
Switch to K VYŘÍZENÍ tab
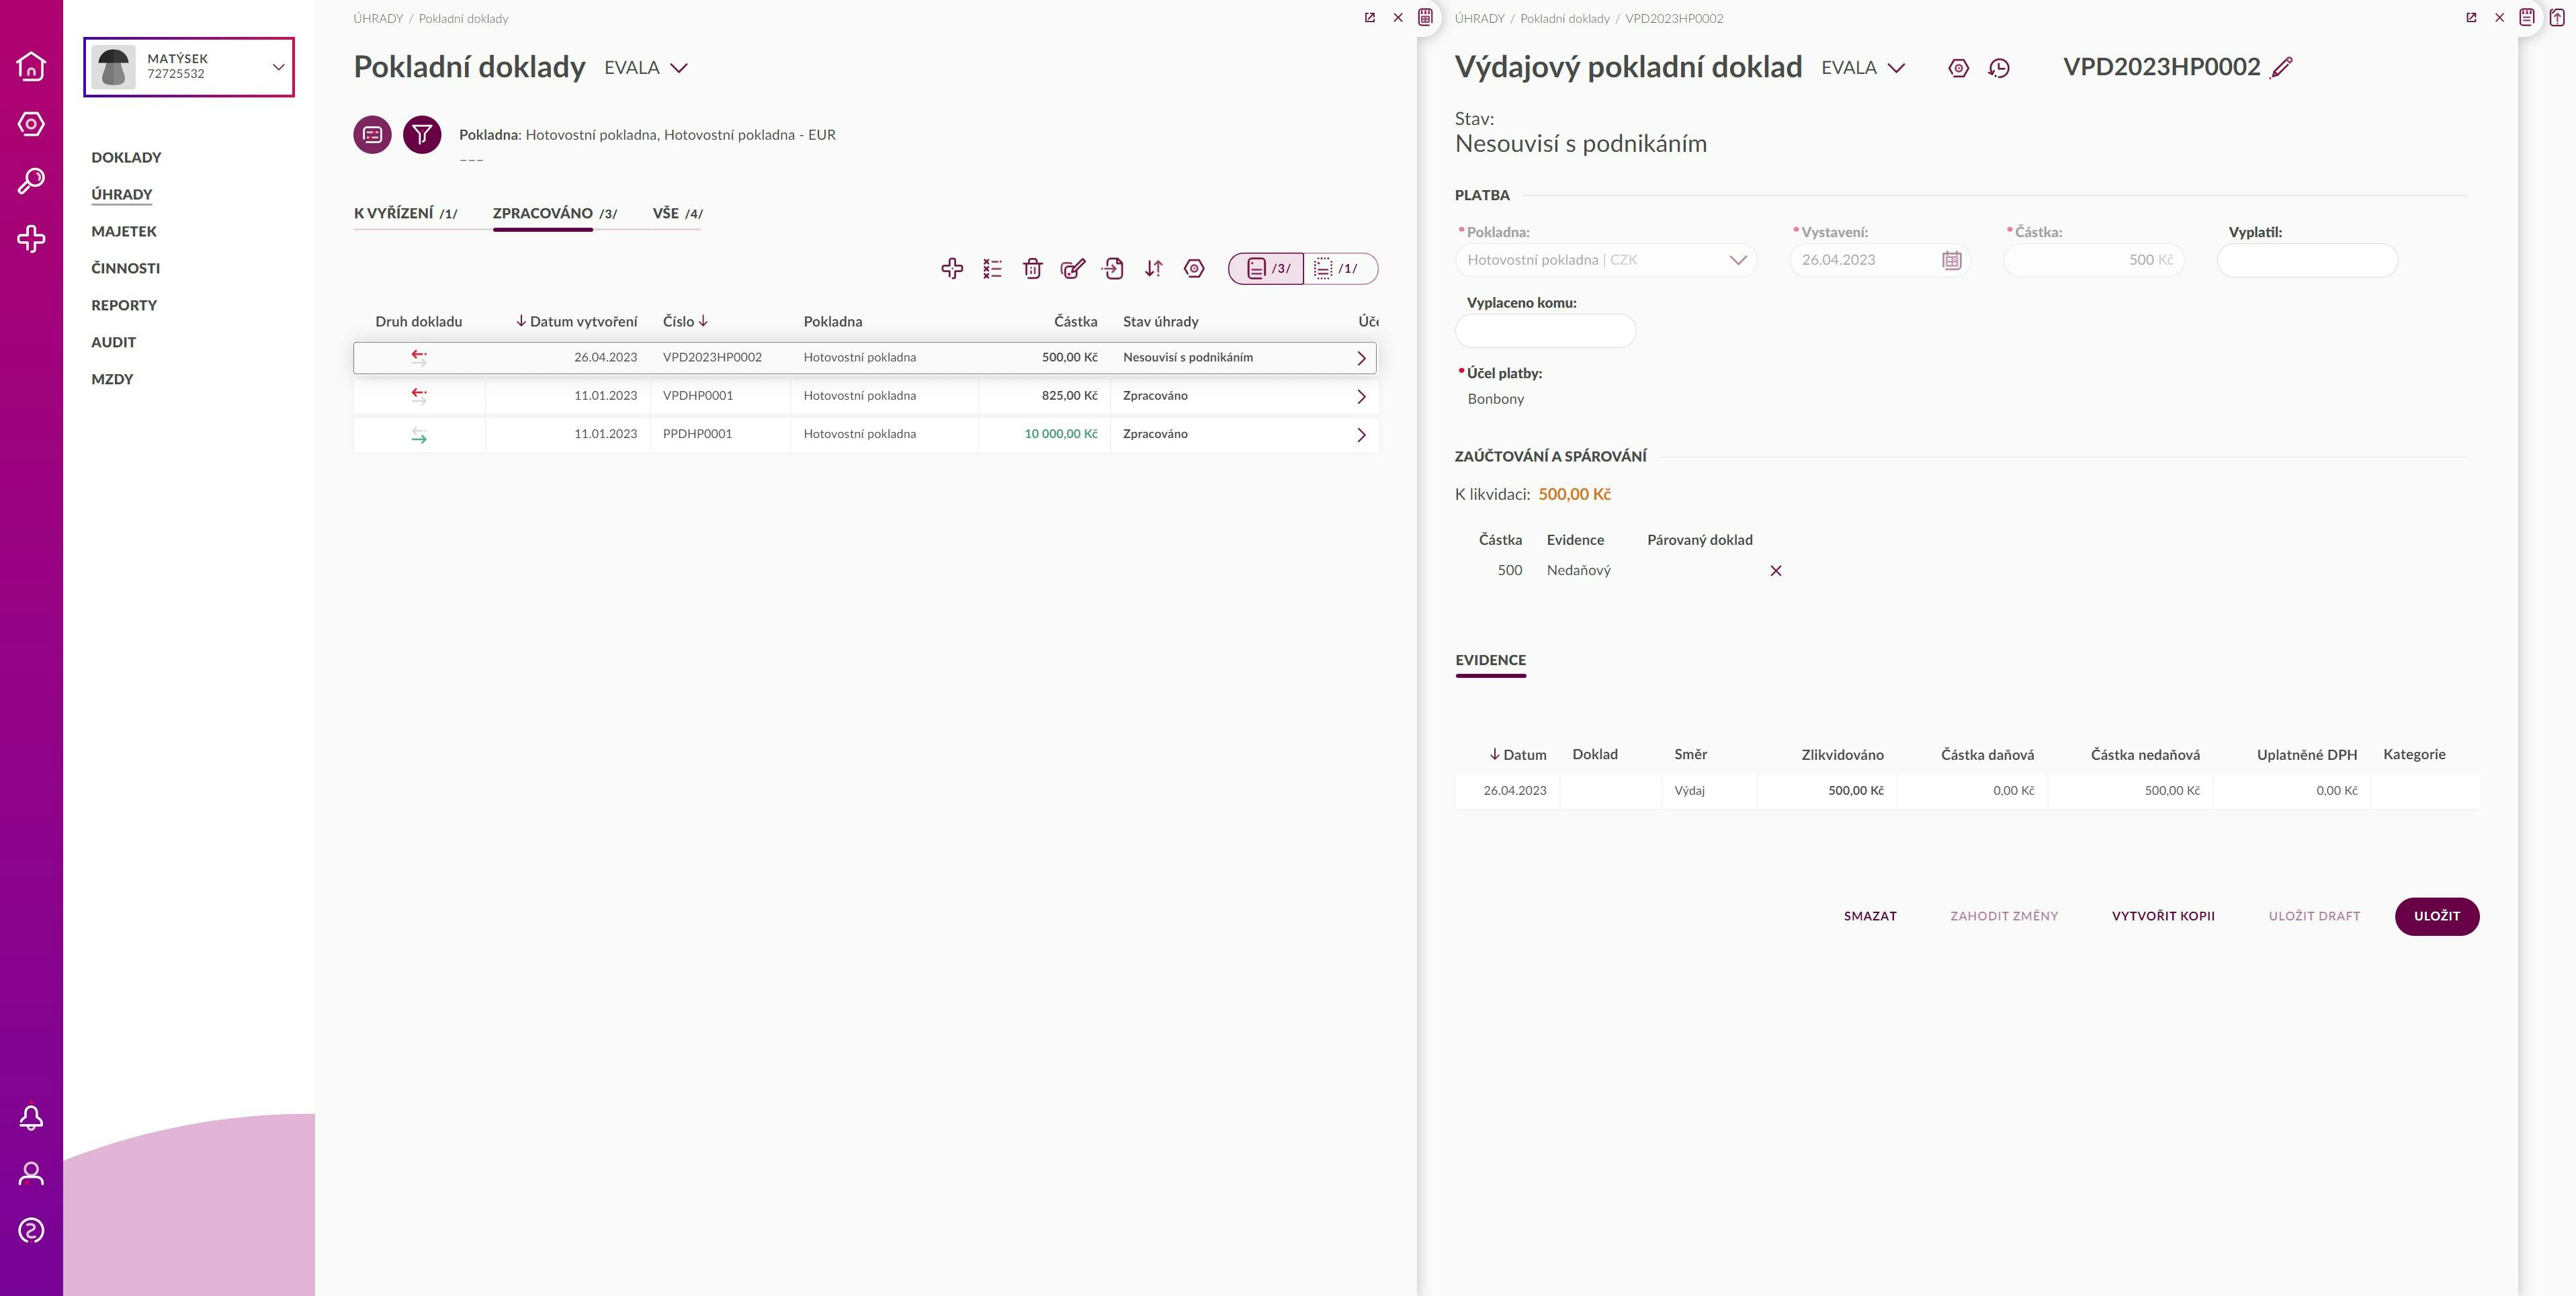pyautogui.click(x=405, y=214)
